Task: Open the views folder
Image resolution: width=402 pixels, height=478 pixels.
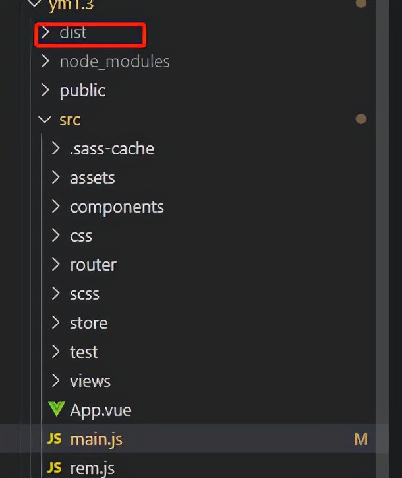Action: 90,381
